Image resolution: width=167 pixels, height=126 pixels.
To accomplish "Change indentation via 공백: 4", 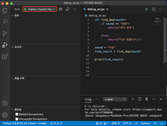I will point(115,123).
